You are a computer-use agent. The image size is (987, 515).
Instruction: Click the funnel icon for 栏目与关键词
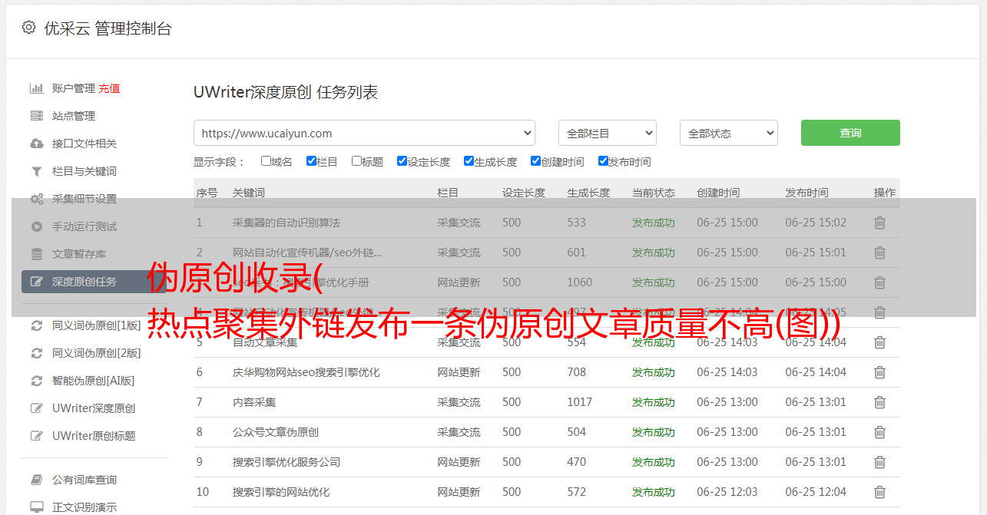(36, 171)
